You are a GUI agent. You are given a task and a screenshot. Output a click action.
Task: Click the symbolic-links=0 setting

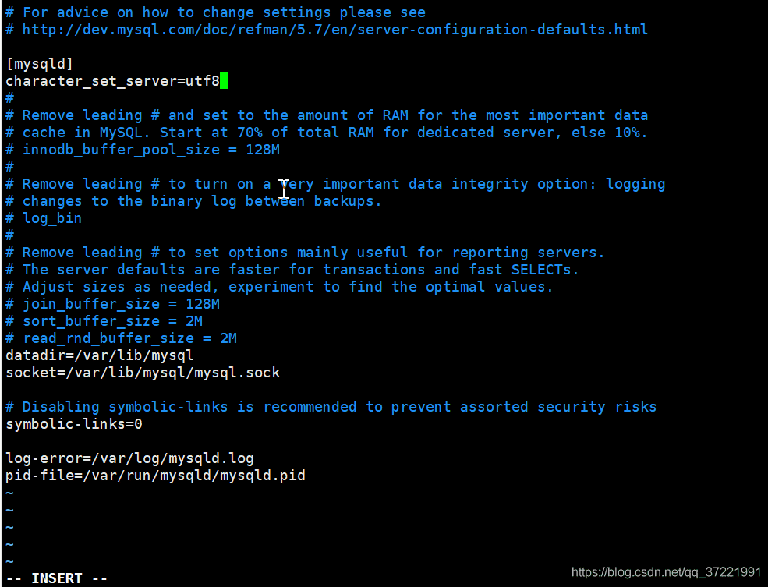[x=74, y=424]
